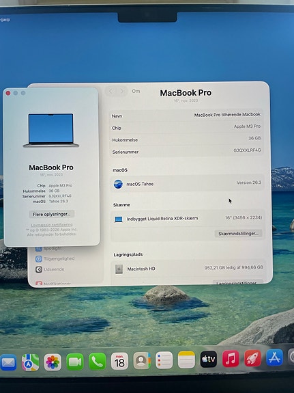294x393 pixels.
Task: Open the Phone app icon
Action: coord(97,362)
